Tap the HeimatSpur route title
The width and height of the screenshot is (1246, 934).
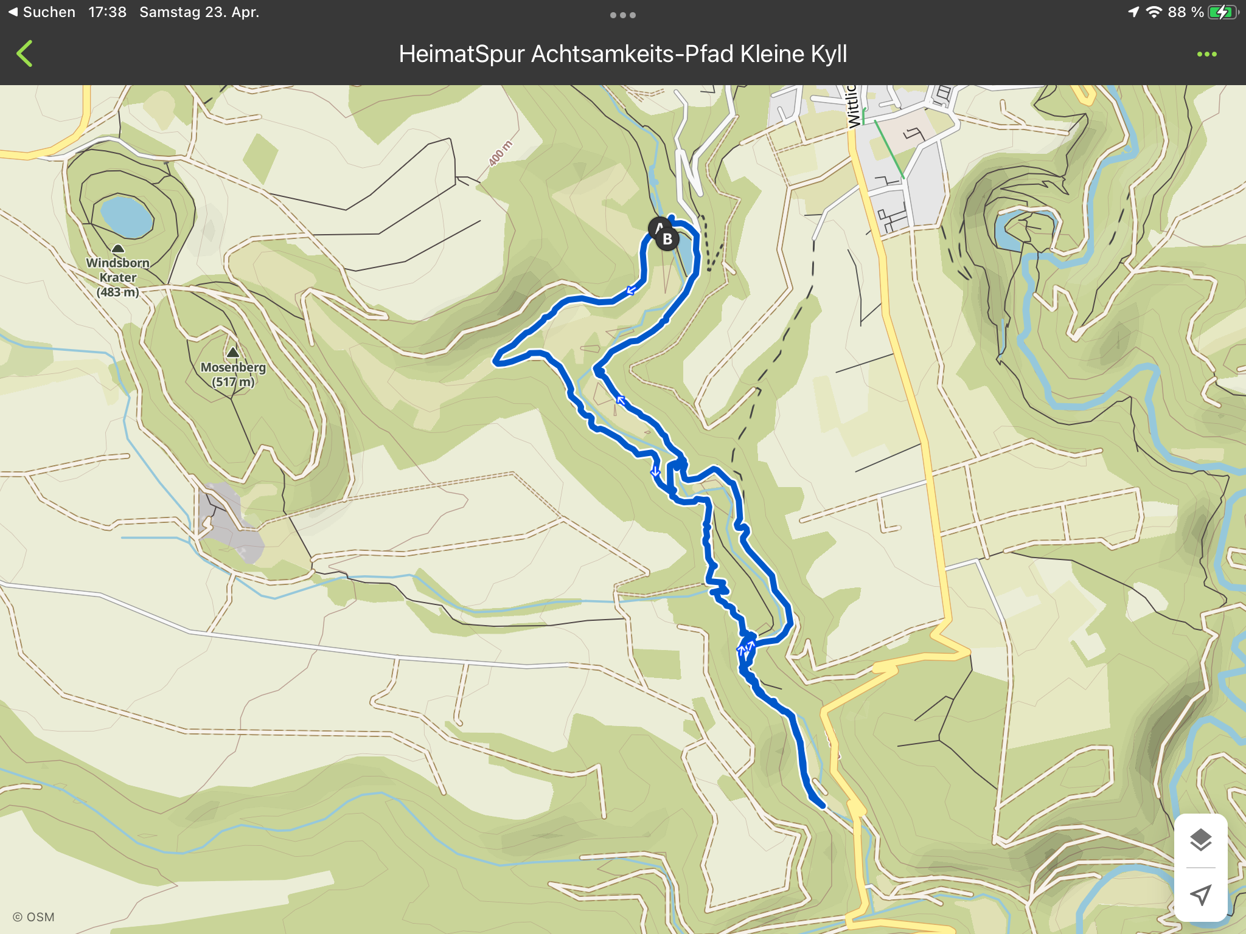tap(622, 54)
